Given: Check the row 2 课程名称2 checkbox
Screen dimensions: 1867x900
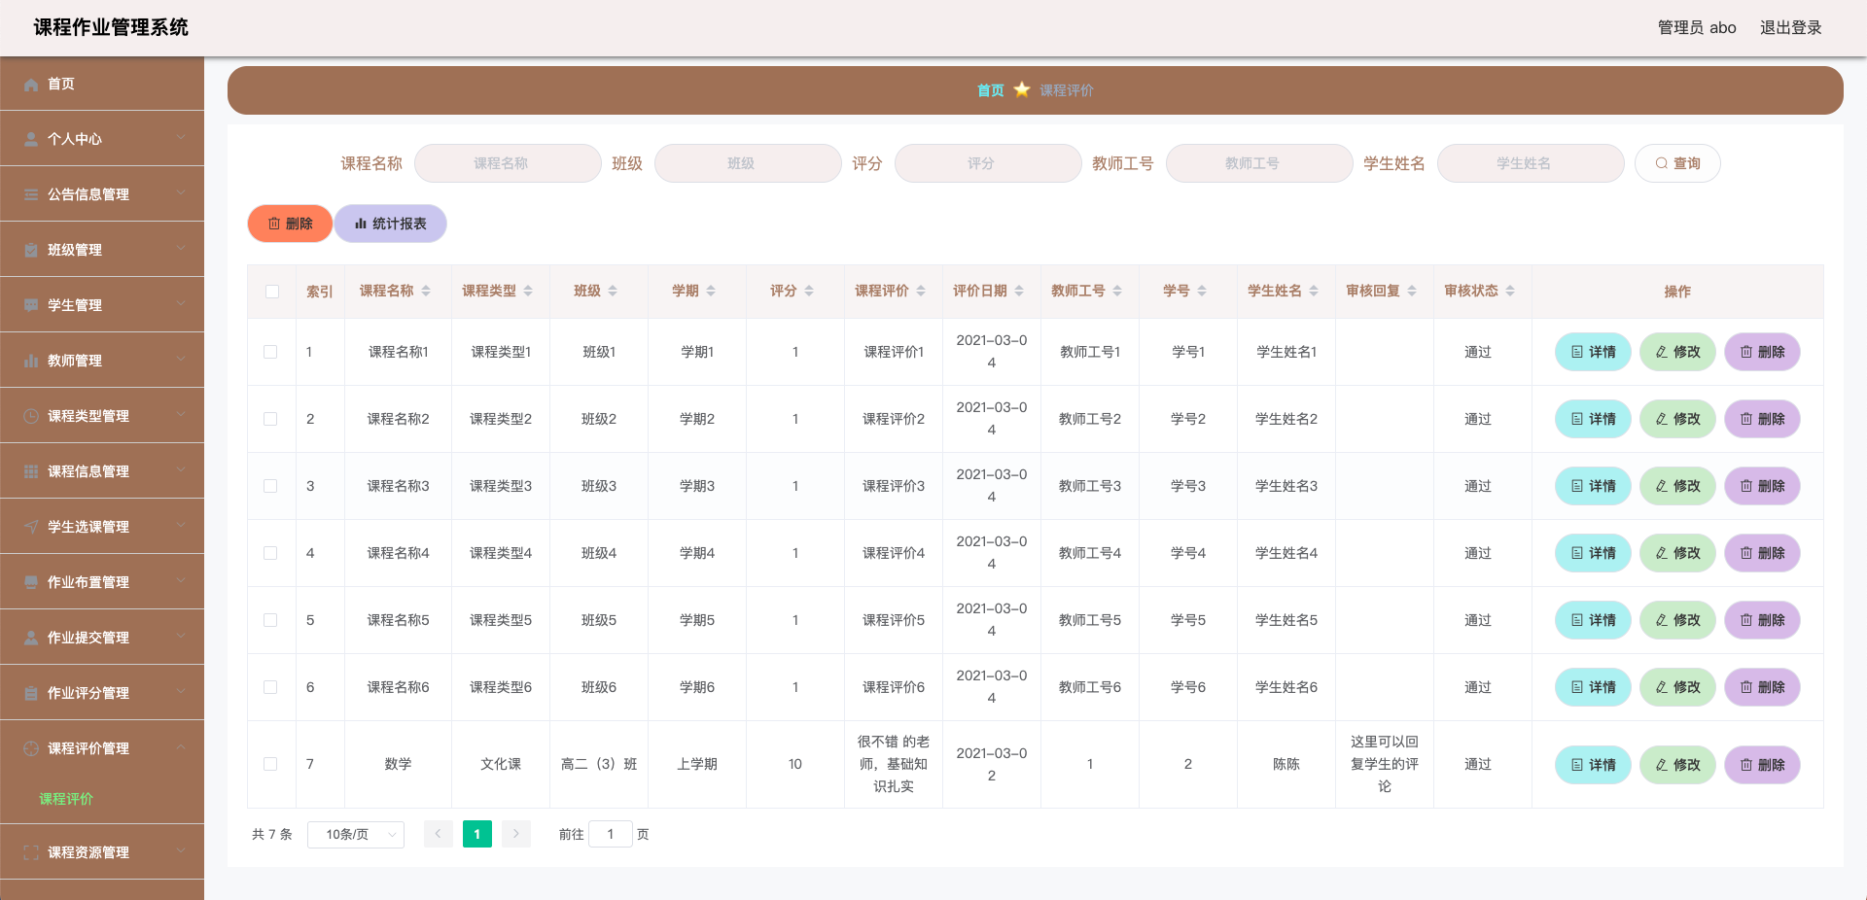Looking at the screenshot, I should [270, 419].
